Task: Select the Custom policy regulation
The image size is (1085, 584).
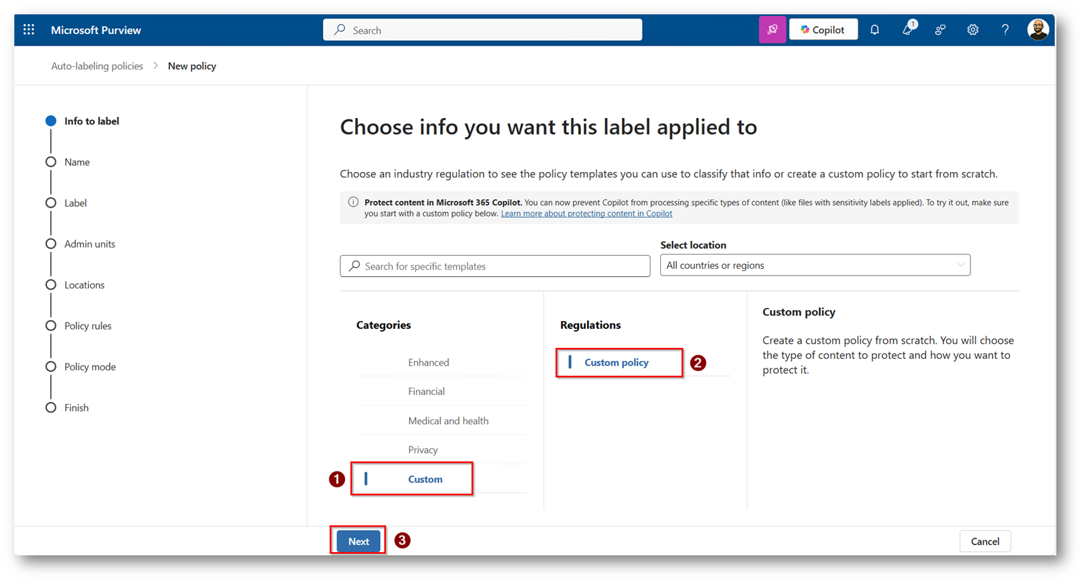Action: (x=616, y=363)
